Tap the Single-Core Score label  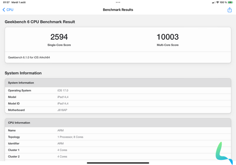click(59, 45)
